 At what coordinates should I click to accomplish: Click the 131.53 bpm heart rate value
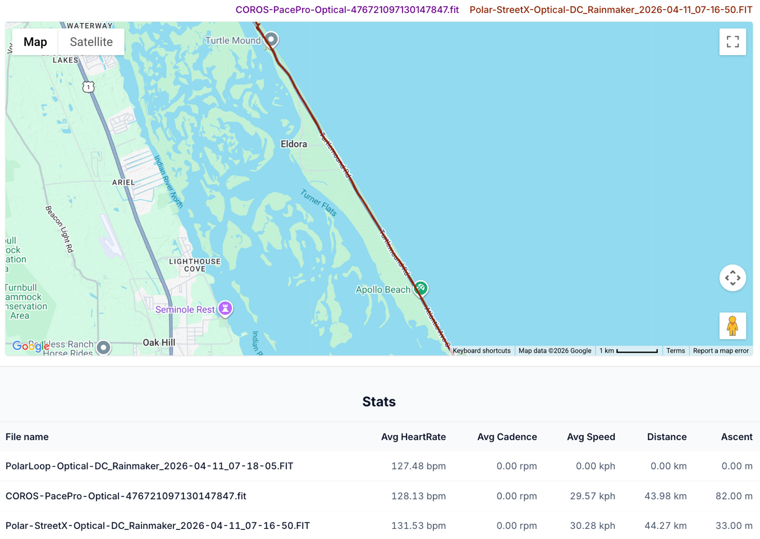[x=418, y=526]
